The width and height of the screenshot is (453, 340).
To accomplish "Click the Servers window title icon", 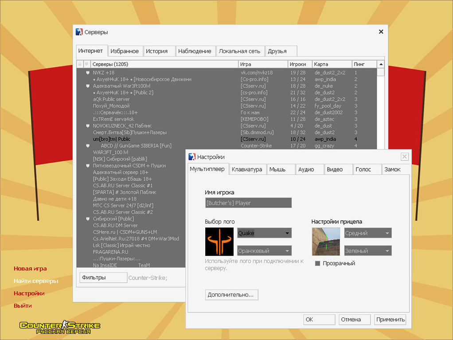I will [x=79, y=32].
